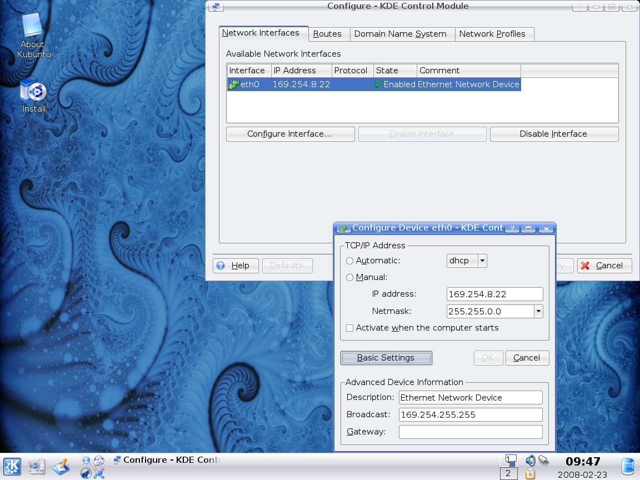Image resolution: width=640 pixels, height=480 pixels.
Task: Sort by the State column header
Action: pyautogui.click(x=395, y=71)
